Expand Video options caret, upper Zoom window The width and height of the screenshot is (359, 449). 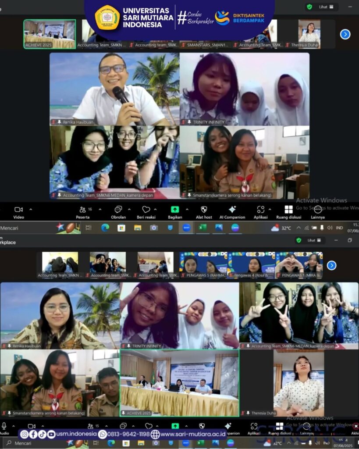31,209
